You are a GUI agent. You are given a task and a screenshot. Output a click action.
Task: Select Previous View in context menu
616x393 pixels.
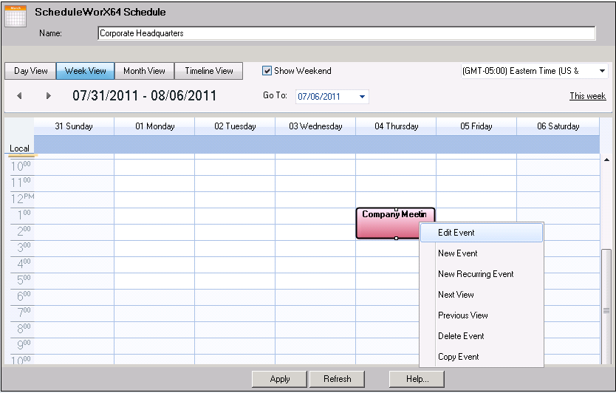click(482, 315)
